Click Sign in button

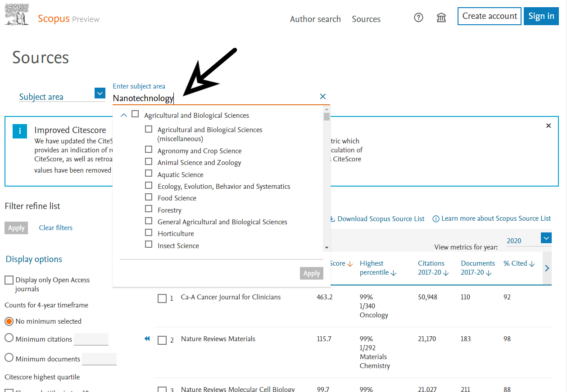point(541,16)
